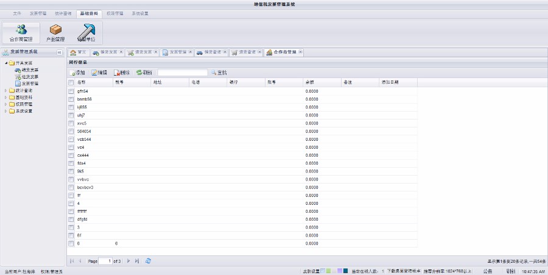Check the row named 564654

coord(71,132)
